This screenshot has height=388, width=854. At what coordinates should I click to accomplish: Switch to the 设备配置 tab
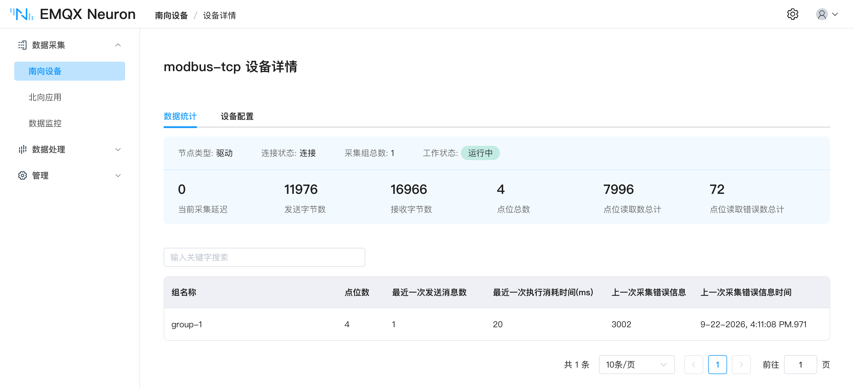pyautogui.click(x=237, y=116)
